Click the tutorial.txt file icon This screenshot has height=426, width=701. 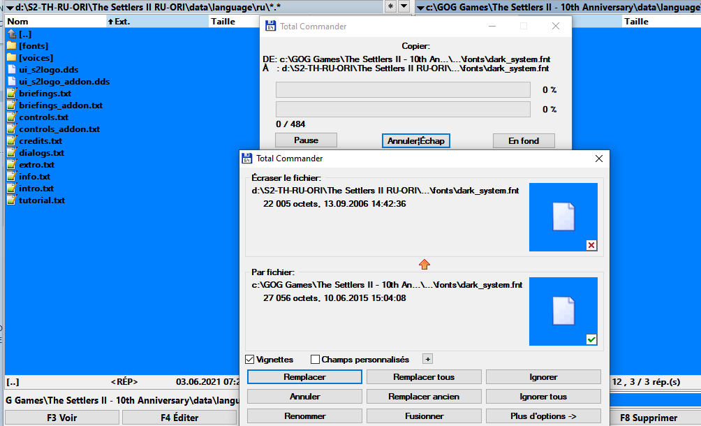(x=12, y=200)
